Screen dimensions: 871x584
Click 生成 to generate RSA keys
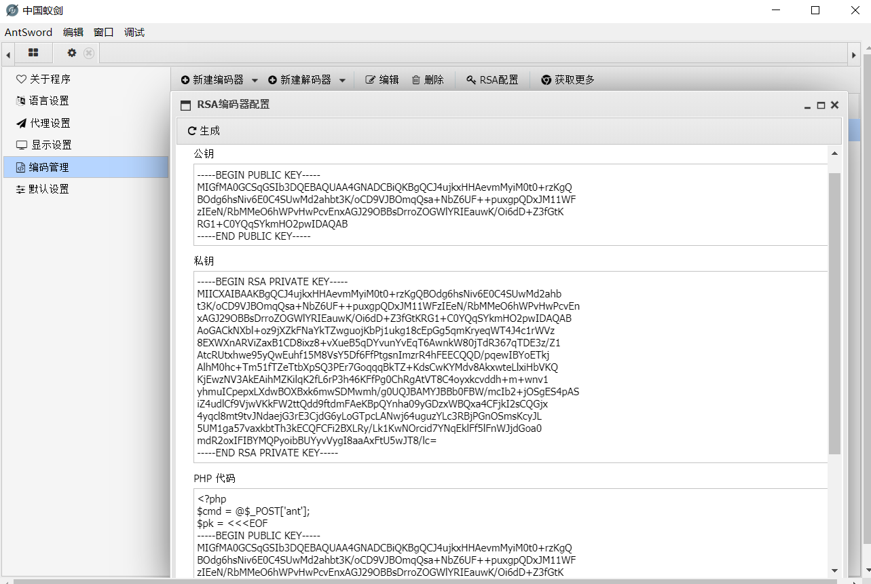[x=204, y=131]
